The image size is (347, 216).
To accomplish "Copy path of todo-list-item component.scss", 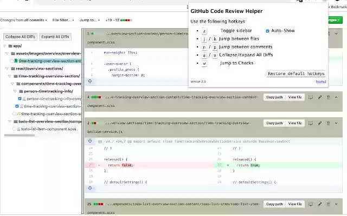I will (x=274, y=204).
